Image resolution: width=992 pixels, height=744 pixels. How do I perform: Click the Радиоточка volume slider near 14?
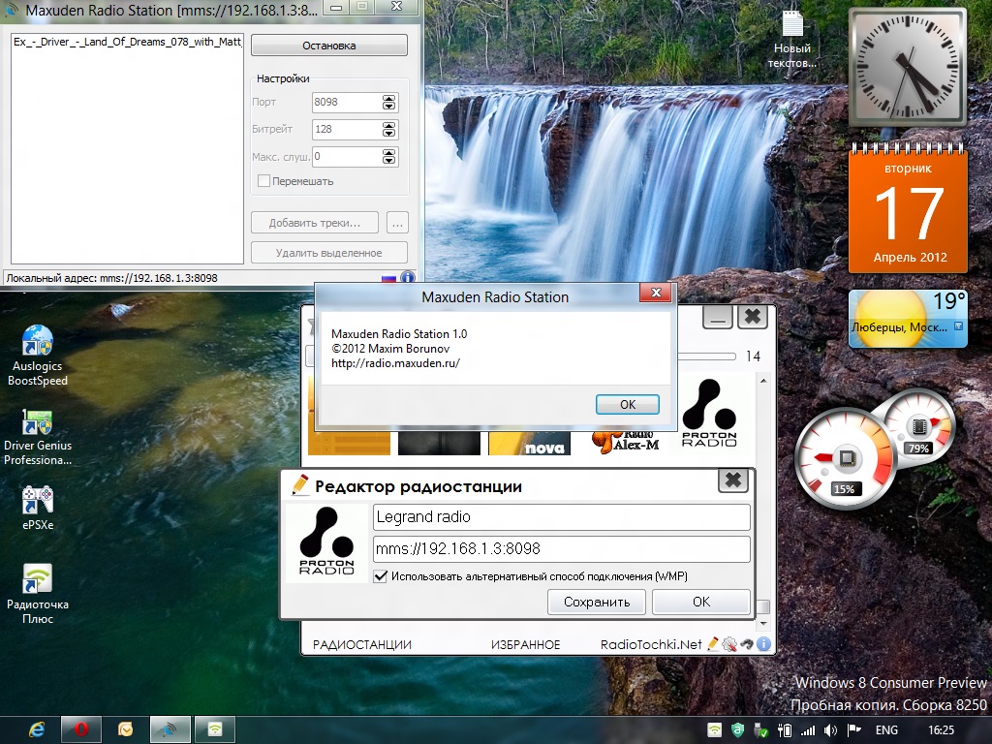tap(706, 356)
